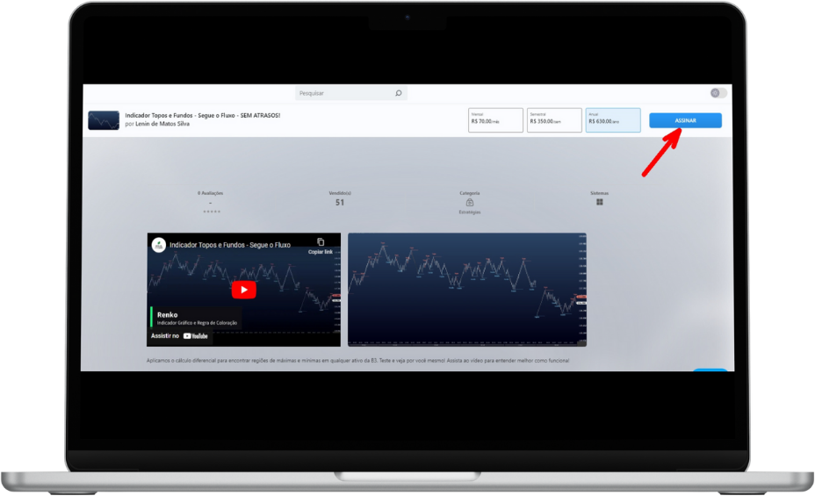Click the Copiar link copy icon
This screenshot has width=815, height=496.
tap(321, 242)
